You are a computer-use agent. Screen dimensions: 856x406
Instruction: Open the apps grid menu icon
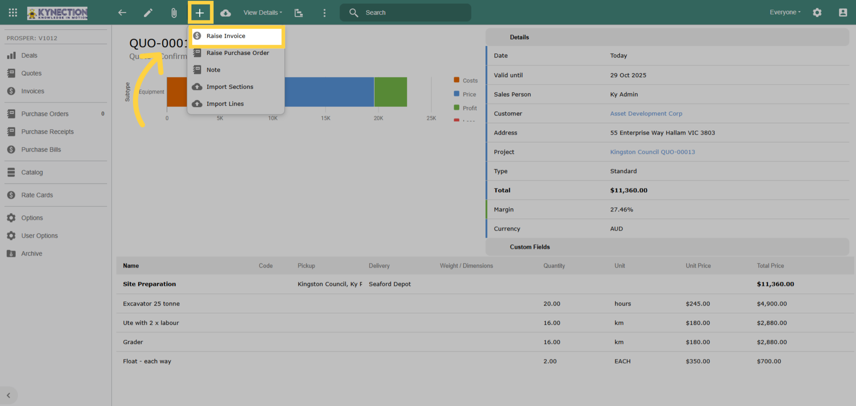(13, 12)
